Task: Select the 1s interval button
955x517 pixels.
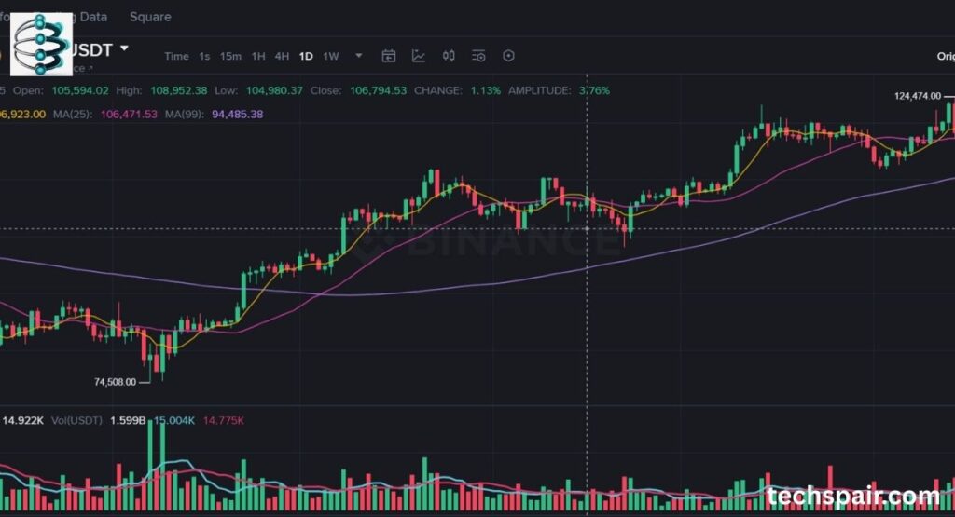Action: click(204, 56)
